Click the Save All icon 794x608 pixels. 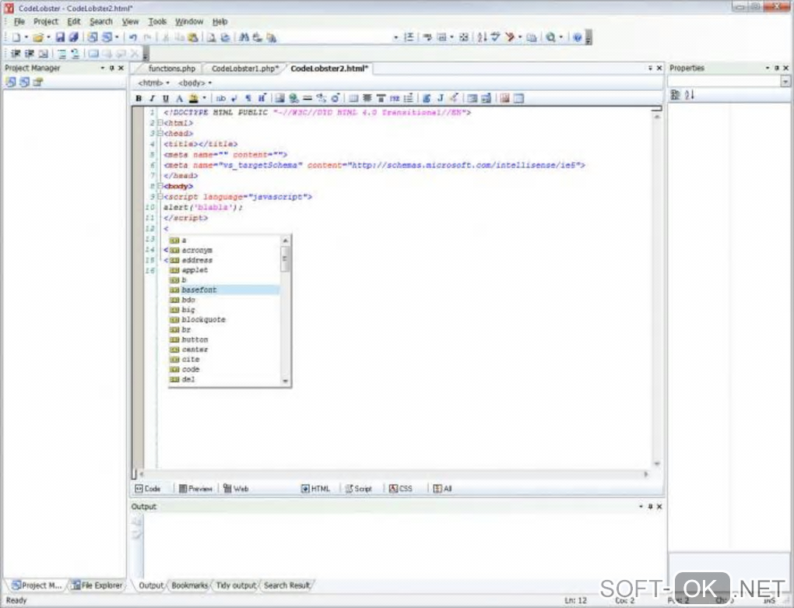(x=73, y=37)
